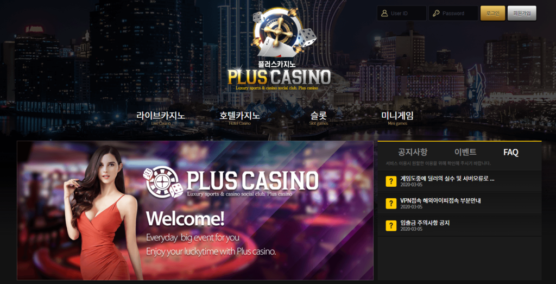Select the FAQ tab

pos(510,153)
